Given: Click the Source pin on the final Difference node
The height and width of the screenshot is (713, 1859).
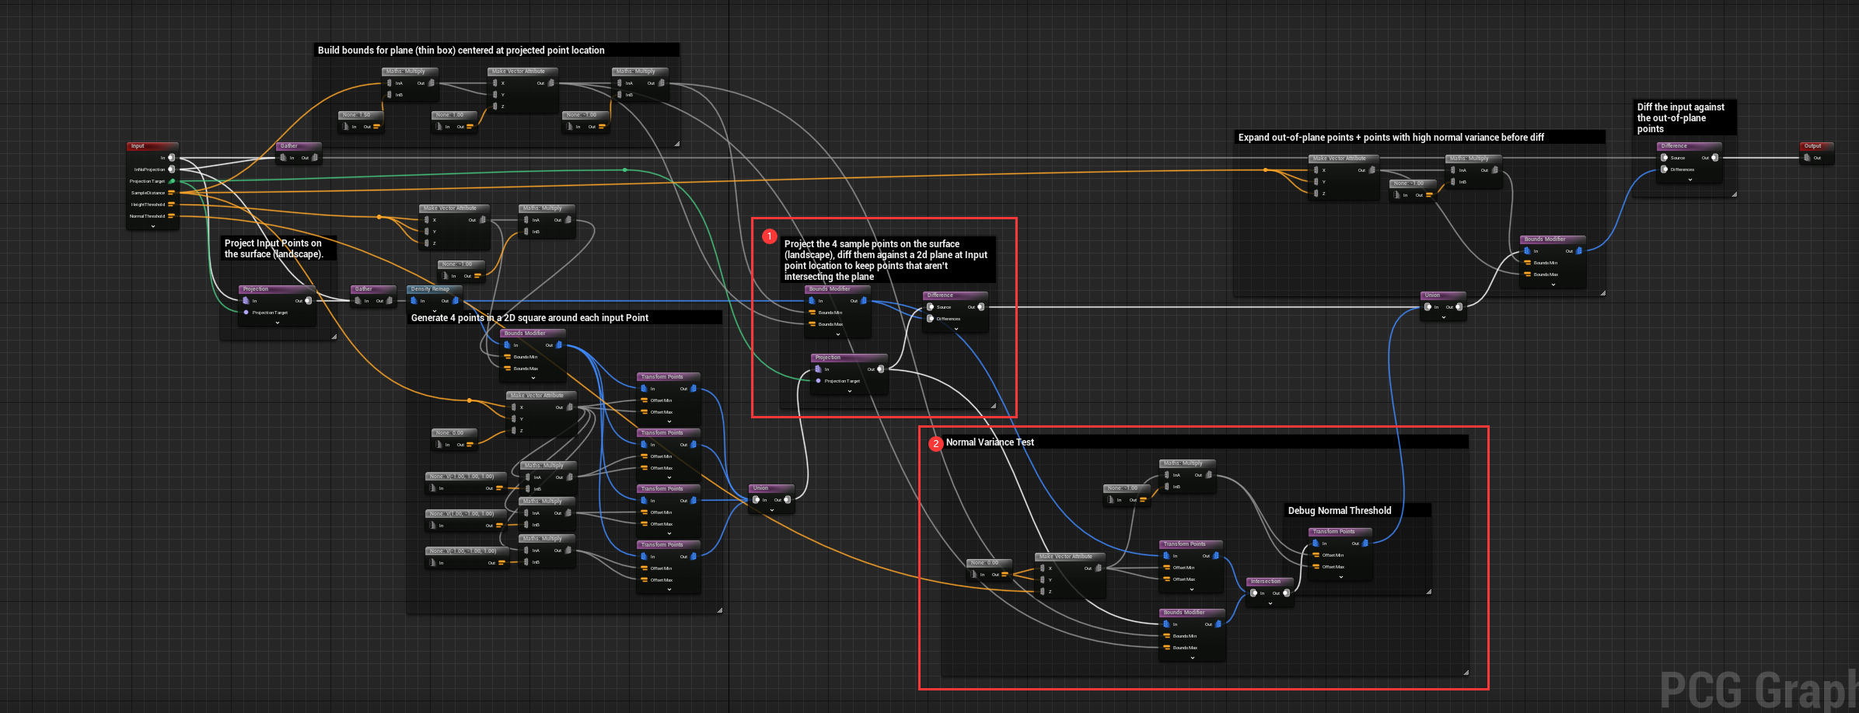Looking at the screenshot, I should point(1664,158).
